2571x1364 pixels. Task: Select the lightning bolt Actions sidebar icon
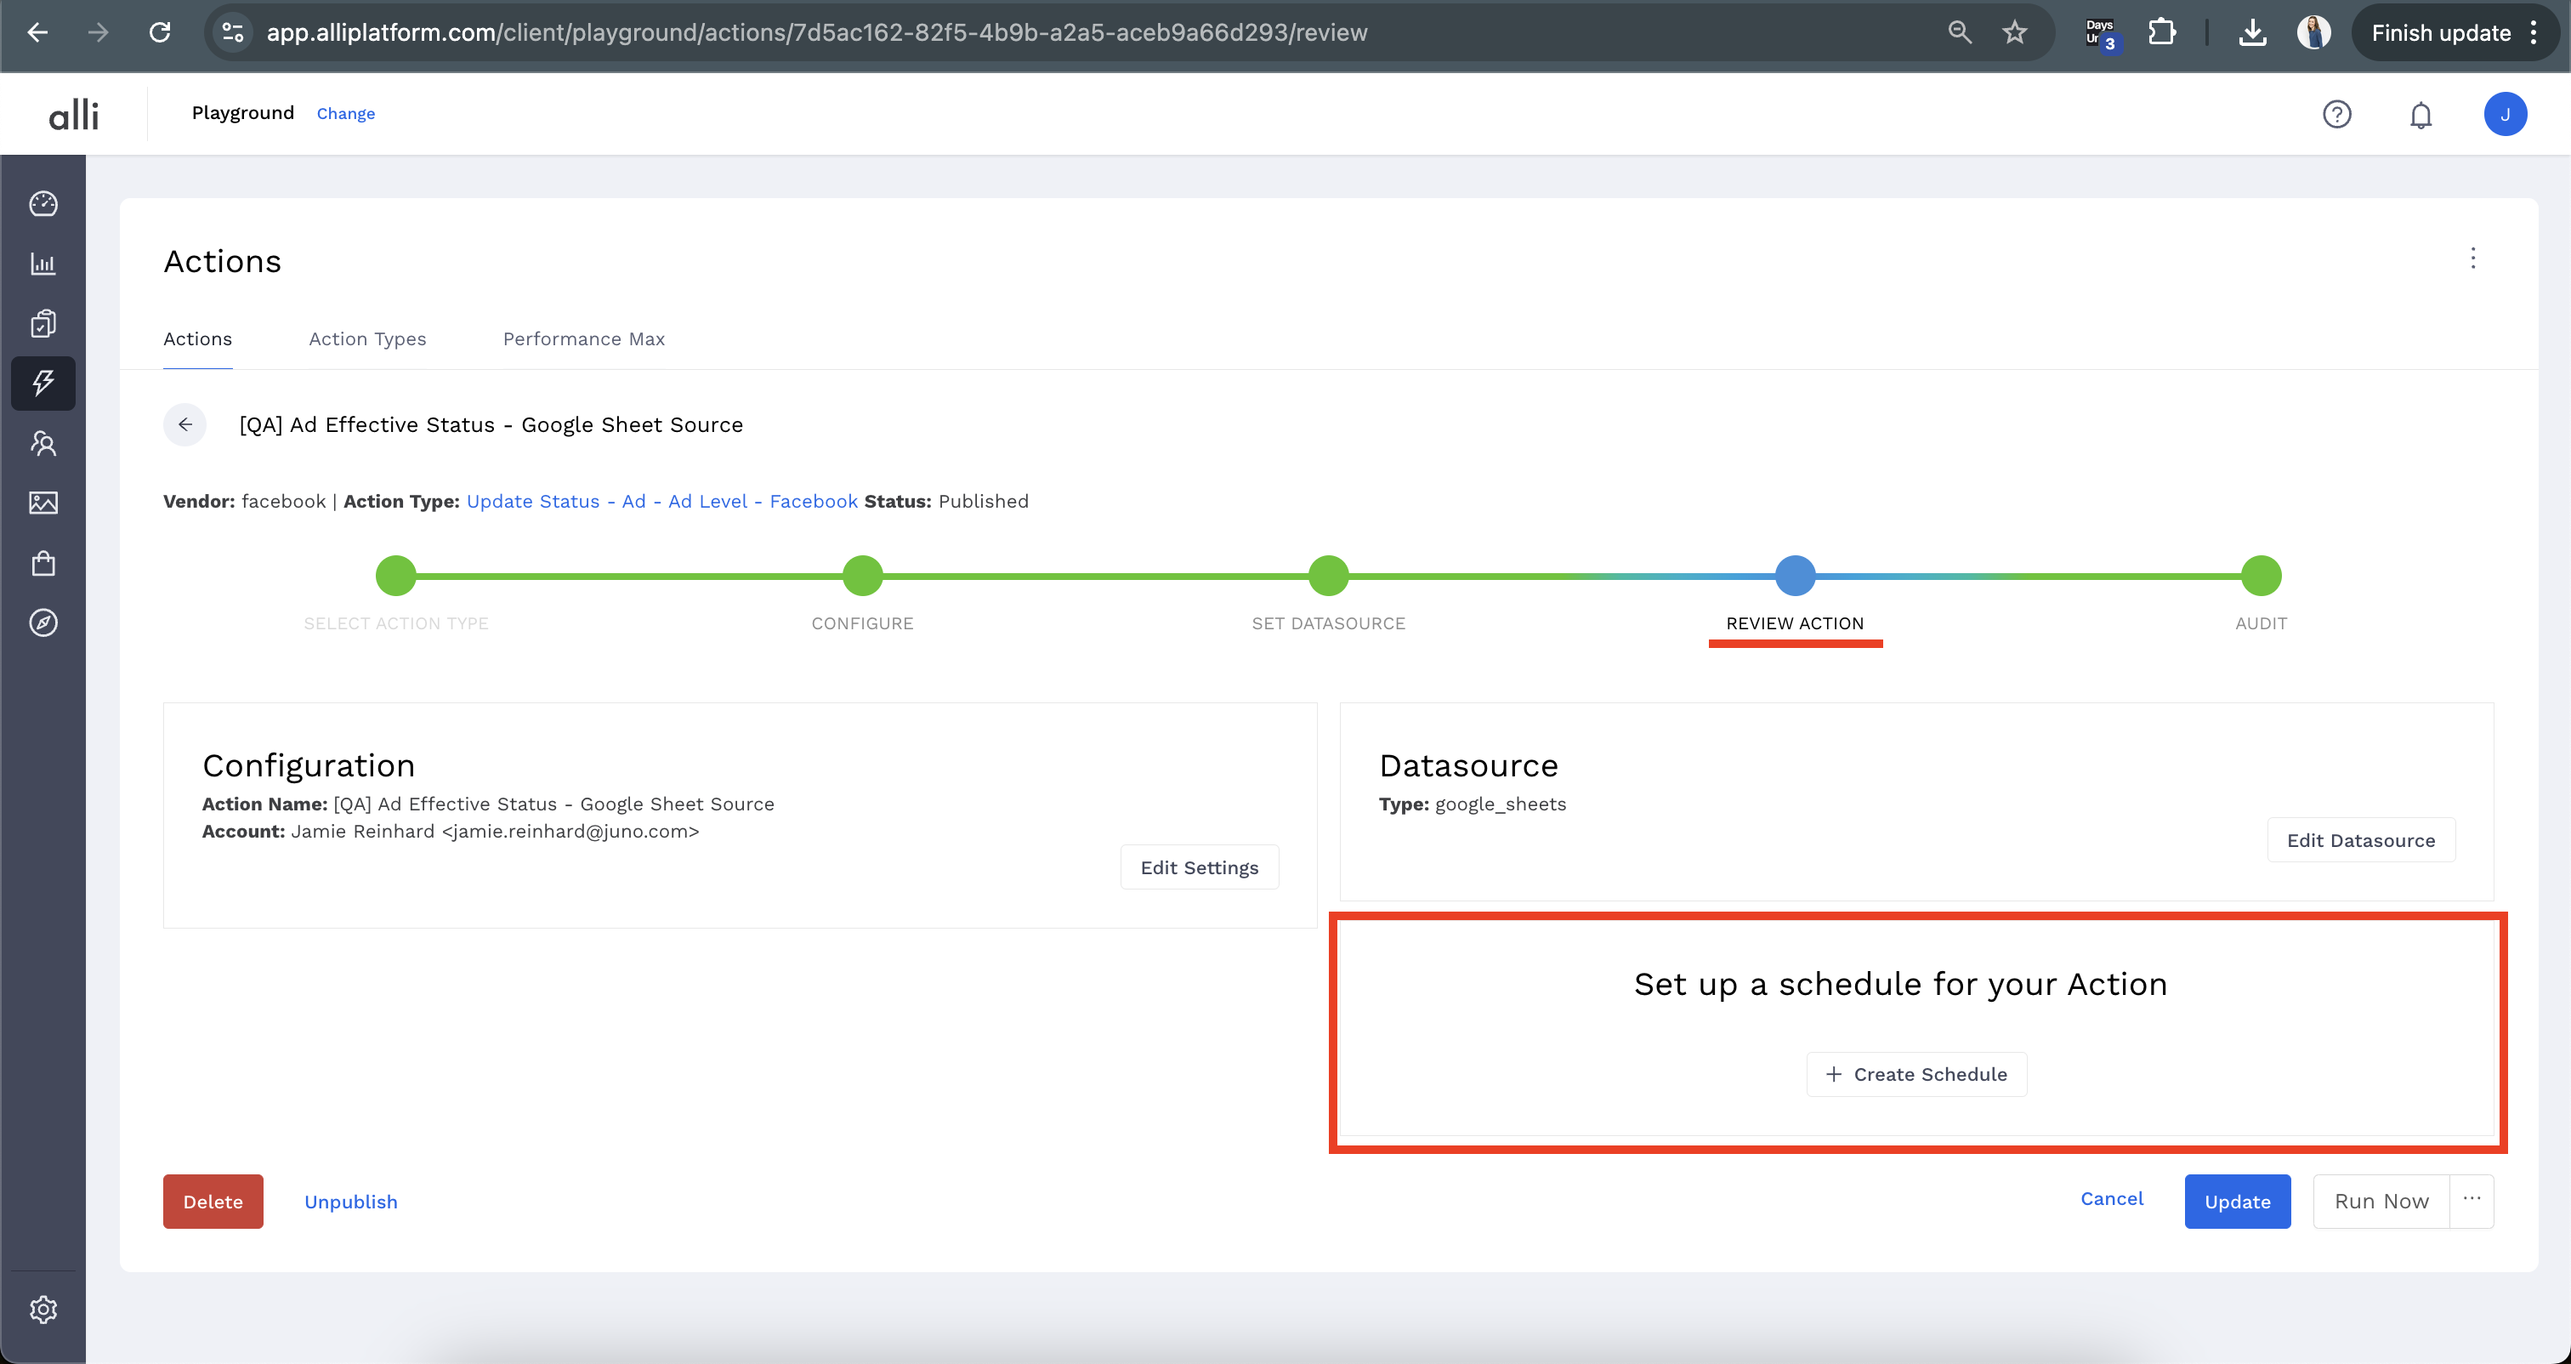click(x=43, y=384)
